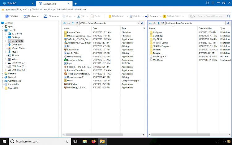Add a new tab with plus button
This screenshot has height=145, width=232.
[75, 4]
